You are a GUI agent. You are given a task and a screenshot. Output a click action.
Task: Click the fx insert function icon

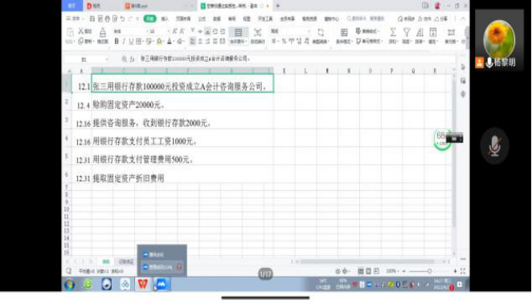click(132, 59)
